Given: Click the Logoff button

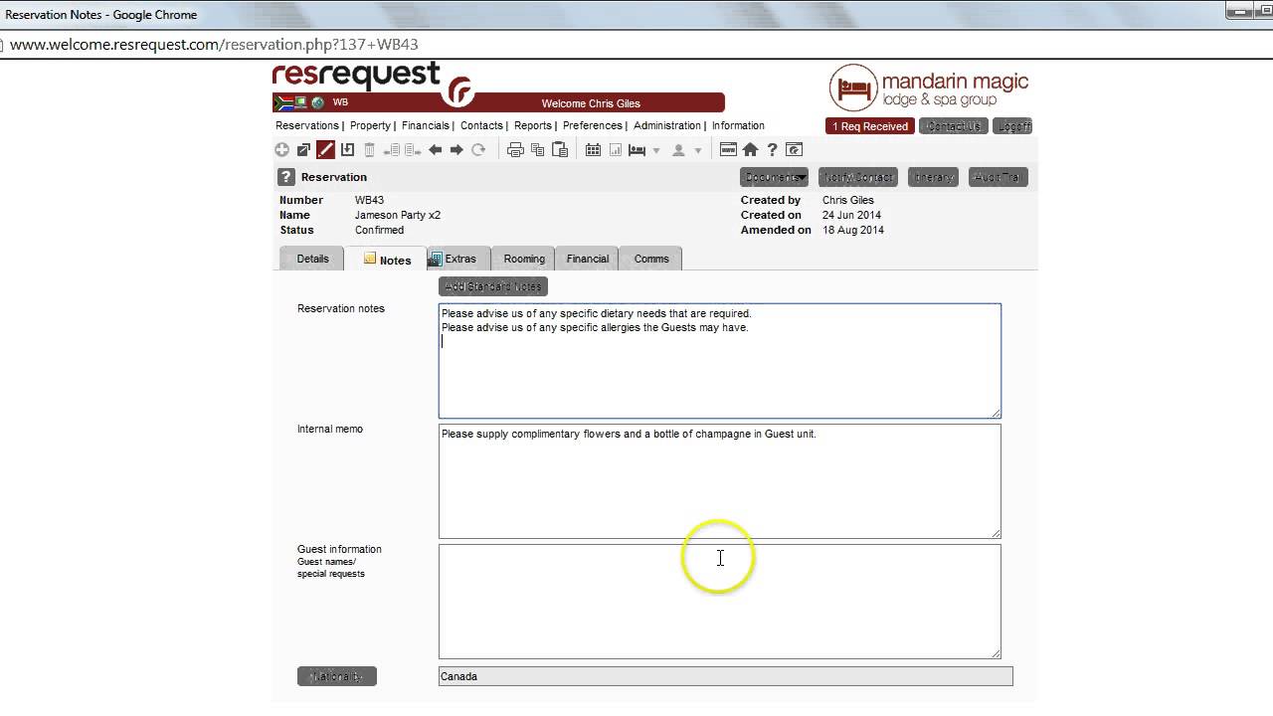Looking at the screenshot, I should tap(1012, 126).
